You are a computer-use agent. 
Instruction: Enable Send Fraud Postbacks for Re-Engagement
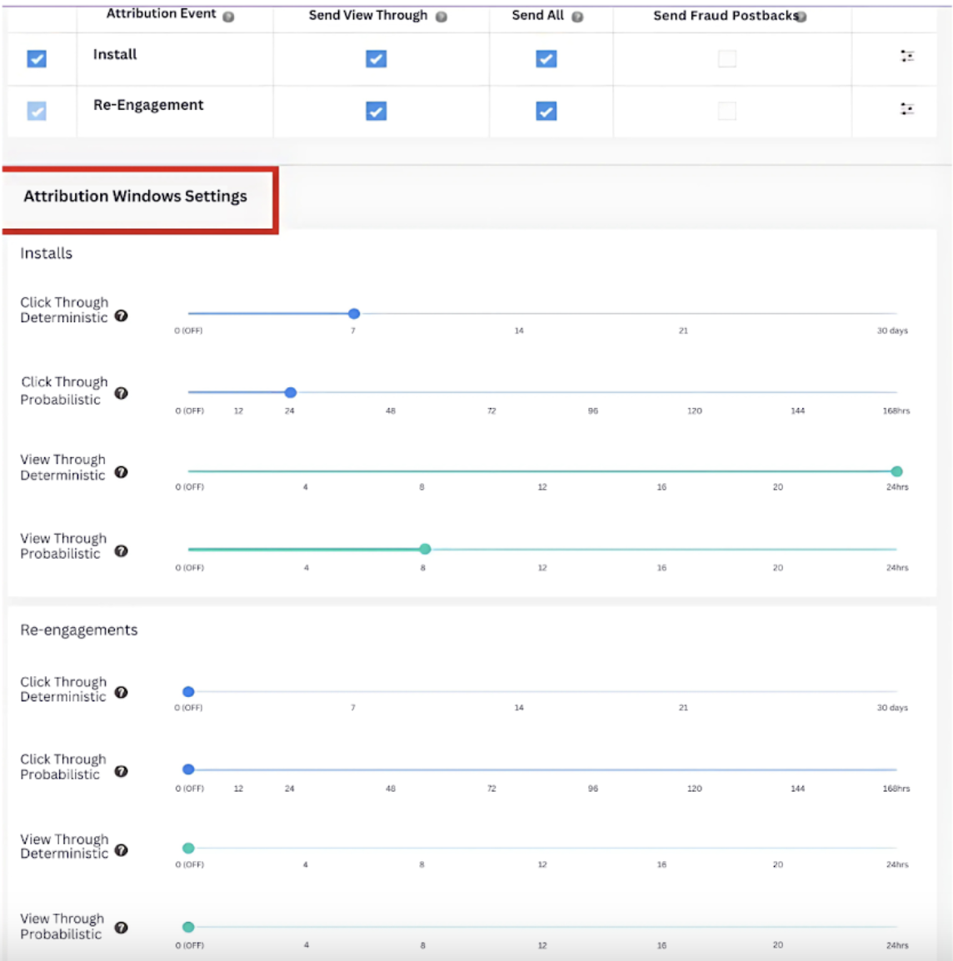[727, 111]
